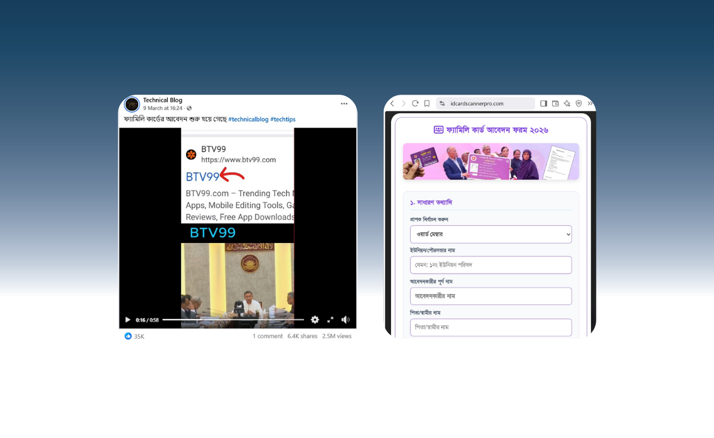Toggle the browser sidebar panel
Image resolution: width=714 pixels, height=438 pixels.
pos(544,104)
